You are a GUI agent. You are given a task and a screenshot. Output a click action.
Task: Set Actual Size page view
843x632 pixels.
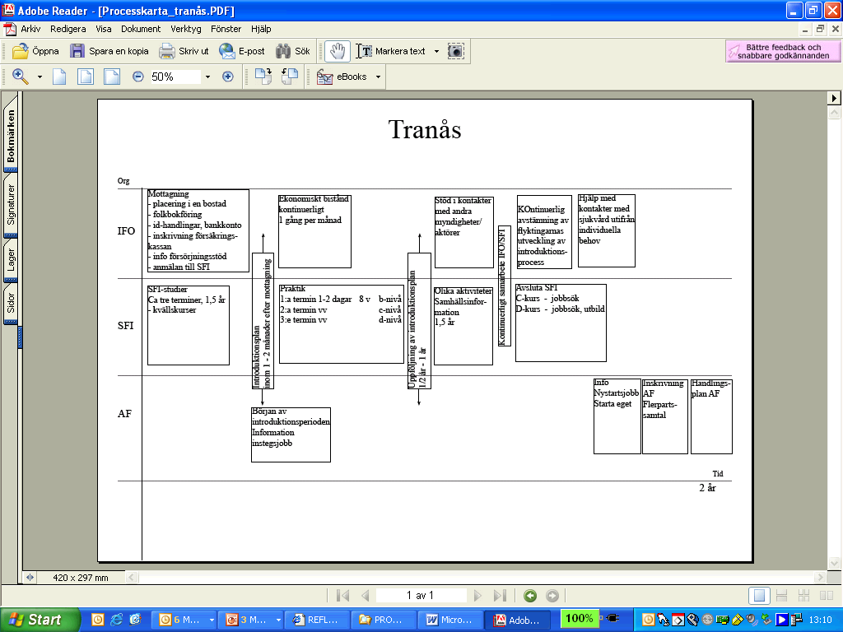pyautogui.click(x=59, y=77)
